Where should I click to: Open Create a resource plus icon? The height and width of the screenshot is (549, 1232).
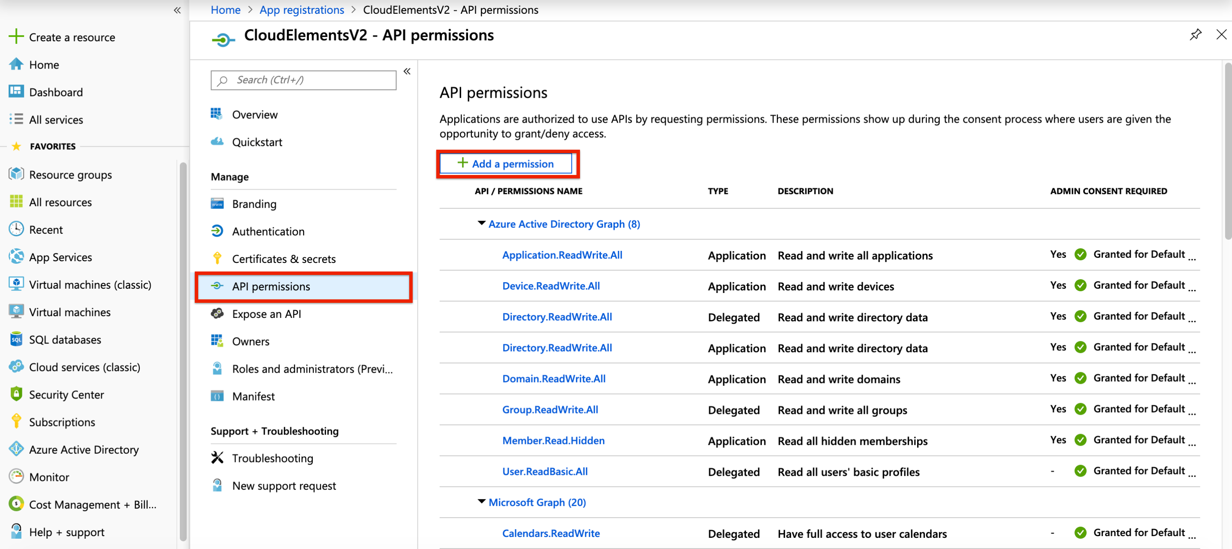(16, 36)
